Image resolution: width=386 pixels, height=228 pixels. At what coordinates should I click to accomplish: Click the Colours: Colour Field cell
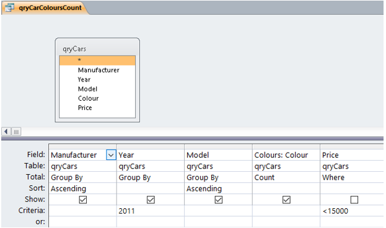[x=286, y=155]
